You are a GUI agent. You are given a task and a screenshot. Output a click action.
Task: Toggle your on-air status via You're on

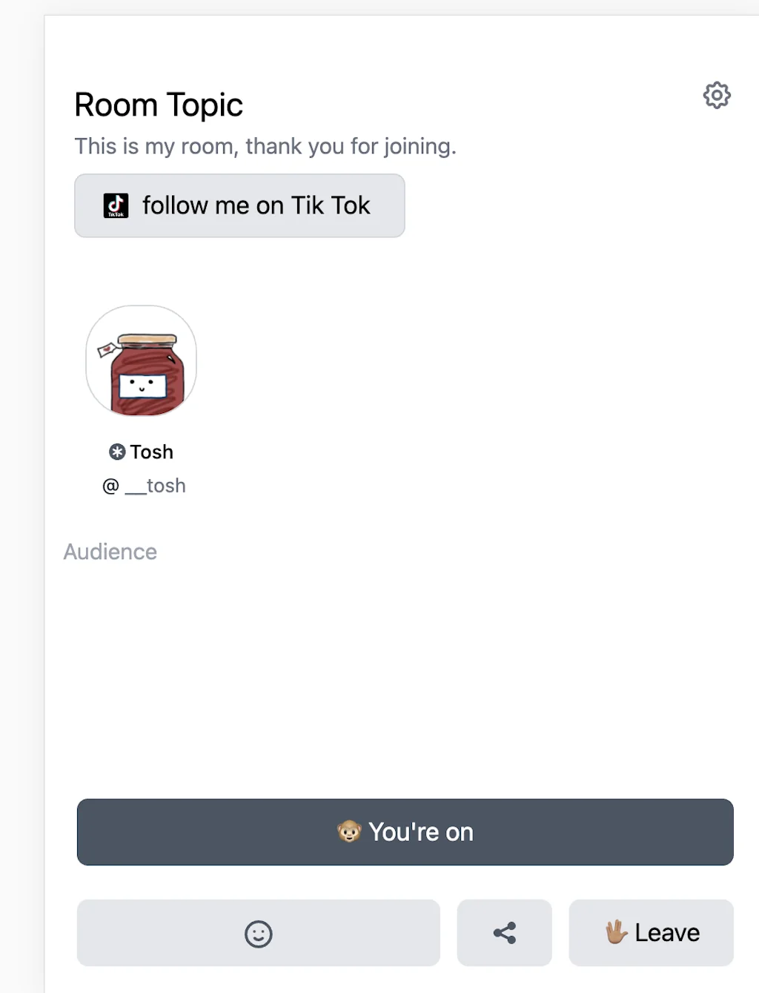click(x=405, y=832)
